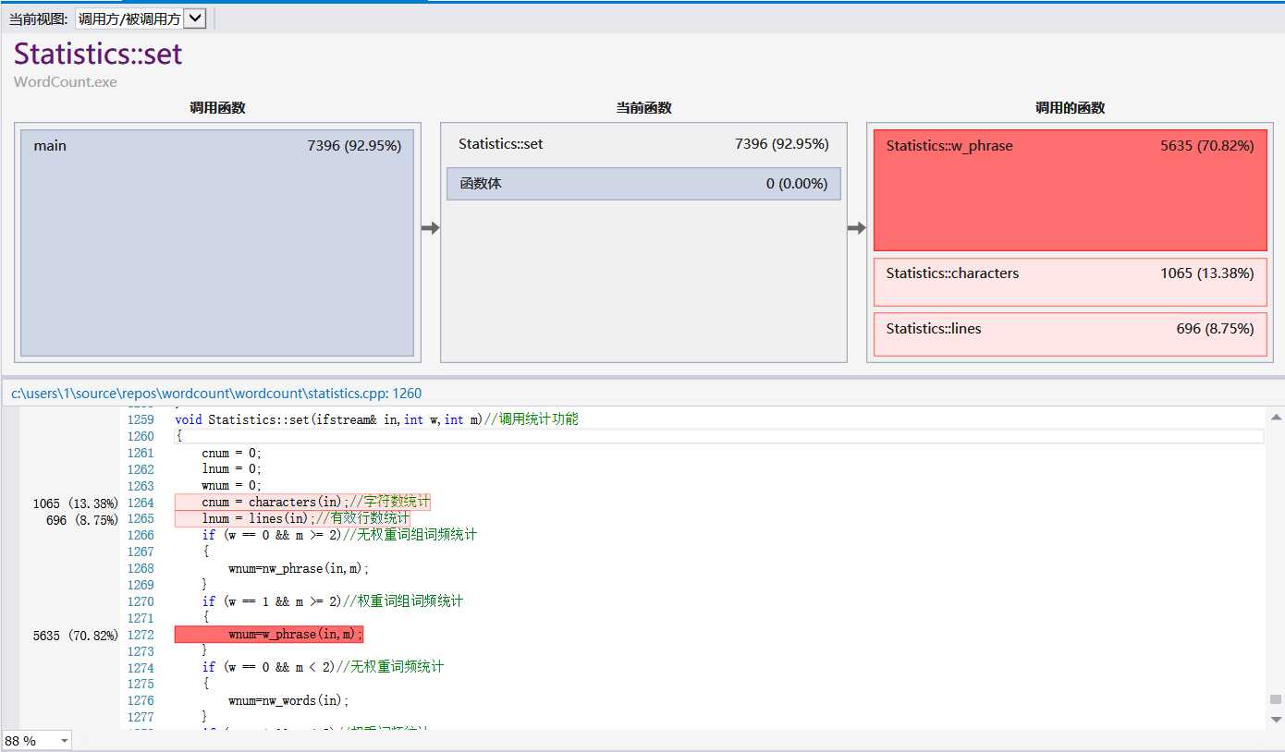Click the 7396 (92.95%) value in main box
This screenshot has width=1285, height=752.
click(x=354, y=146)
